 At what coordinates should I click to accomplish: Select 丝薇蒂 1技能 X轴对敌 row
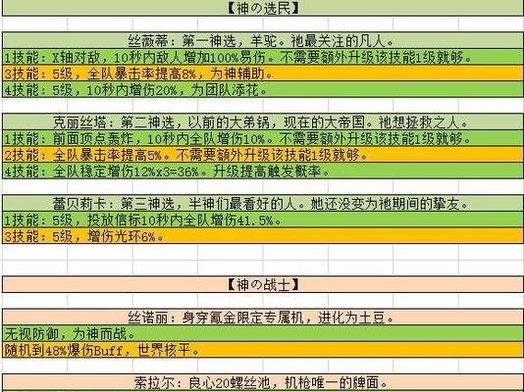263,57
